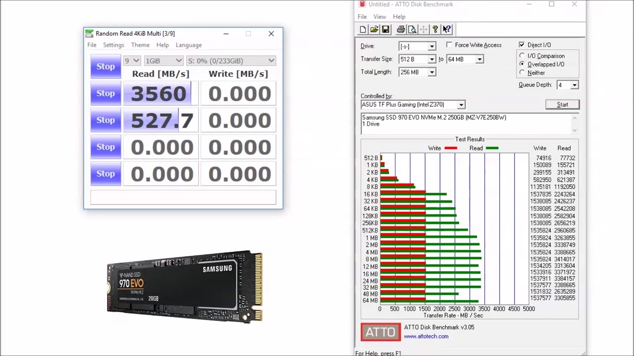Click the CrystalDiskMark title bar app icon
Viewport: 634px width, 356px height.
pos(89,34)
